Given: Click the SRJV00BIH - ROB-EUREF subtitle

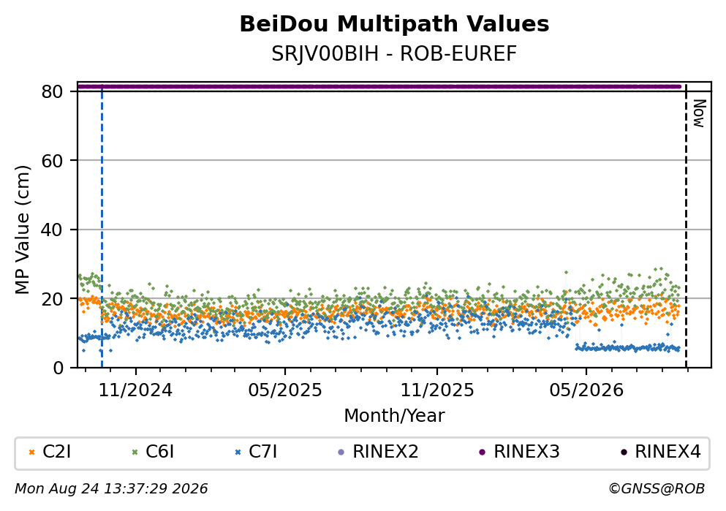Looking at the screenshot, I should point(394,54).
